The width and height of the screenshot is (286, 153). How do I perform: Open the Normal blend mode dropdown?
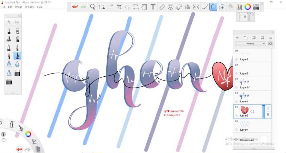click(x=251, y=44)
